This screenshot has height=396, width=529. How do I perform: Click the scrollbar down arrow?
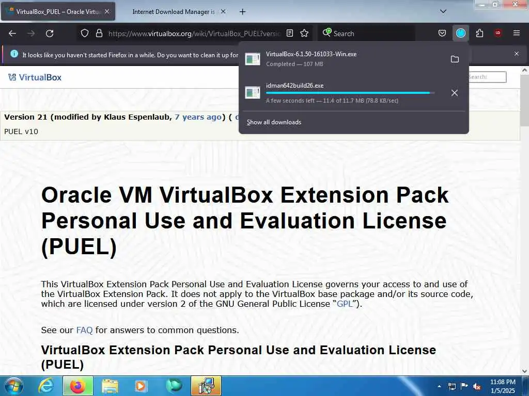coord(524,371)
